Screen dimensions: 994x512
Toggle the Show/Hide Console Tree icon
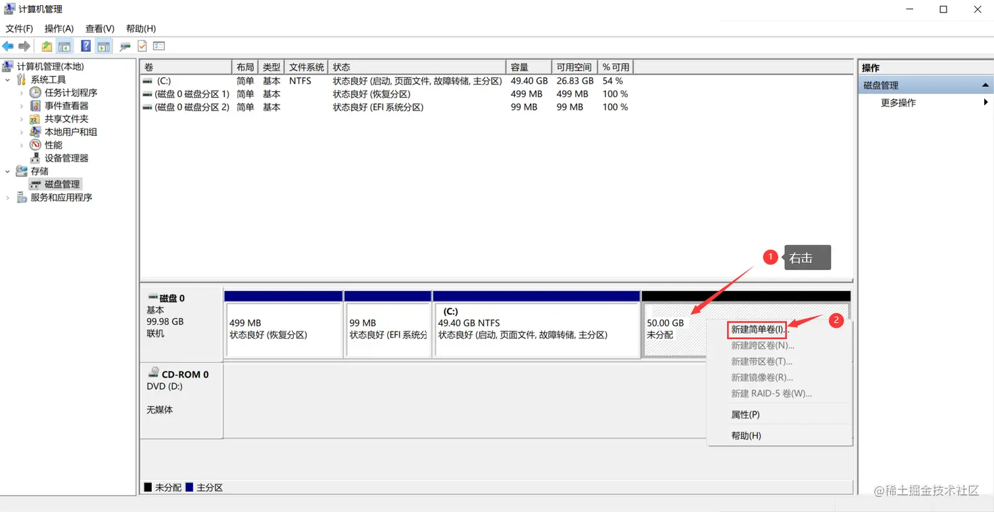[64, 46]
